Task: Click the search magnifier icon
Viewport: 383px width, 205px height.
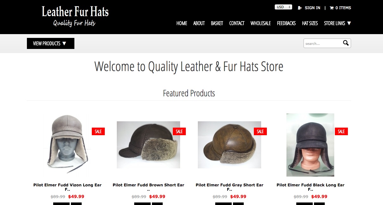Action: (346, 43)
